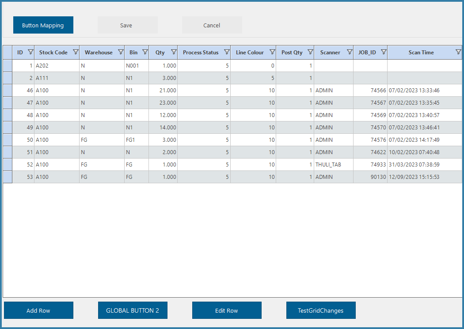
Task: Open filter for the JOB_ID column
Action: pyautogui.click(x=384, y=52)
